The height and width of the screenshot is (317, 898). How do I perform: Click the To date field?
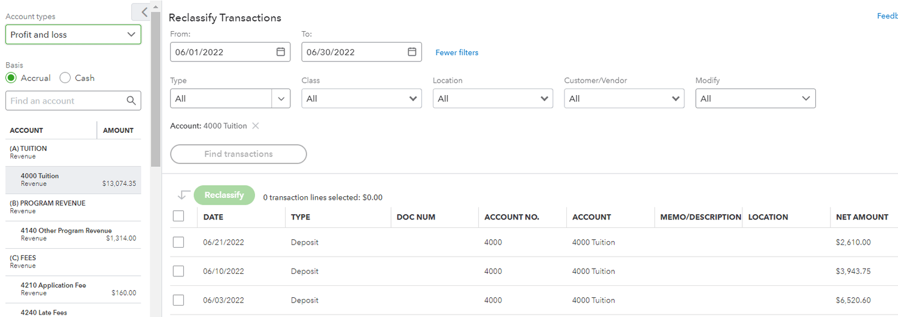362,52
